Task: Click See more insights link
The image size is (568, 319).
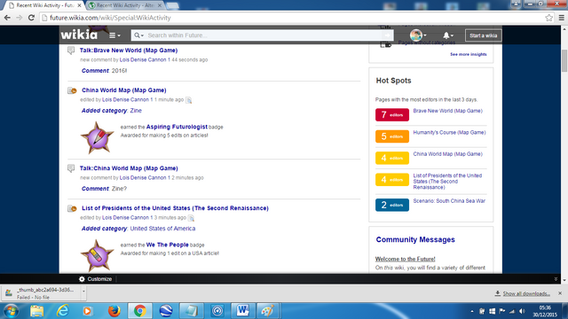Action: click(469, 54)
